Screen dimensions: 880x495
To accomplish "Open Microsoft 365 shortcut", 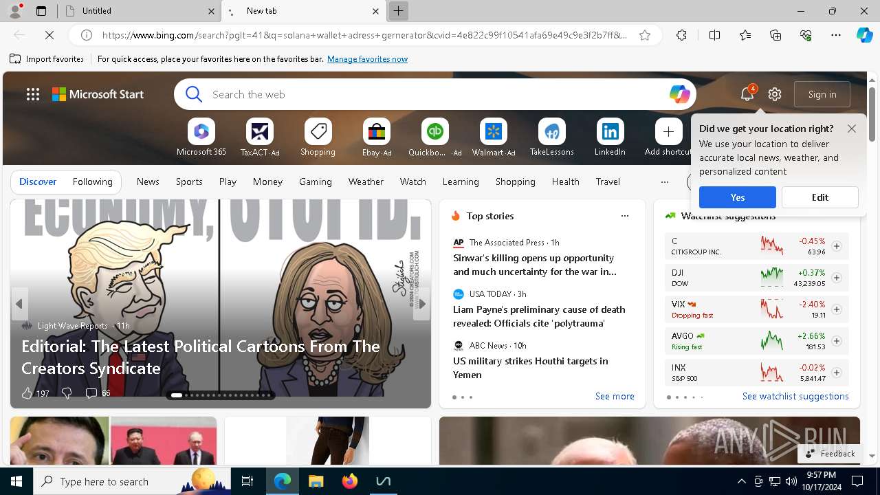I will coord(201,138).
